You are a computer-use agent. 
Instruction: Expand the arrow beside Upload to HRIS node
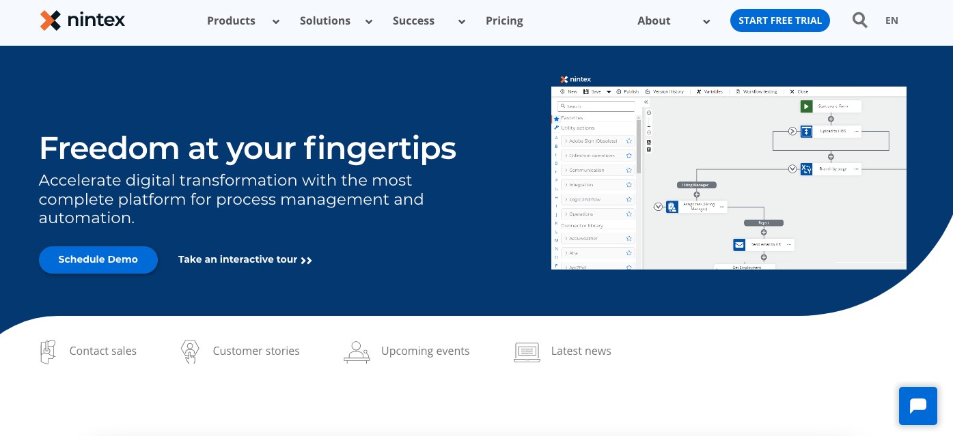coord(792,131)
